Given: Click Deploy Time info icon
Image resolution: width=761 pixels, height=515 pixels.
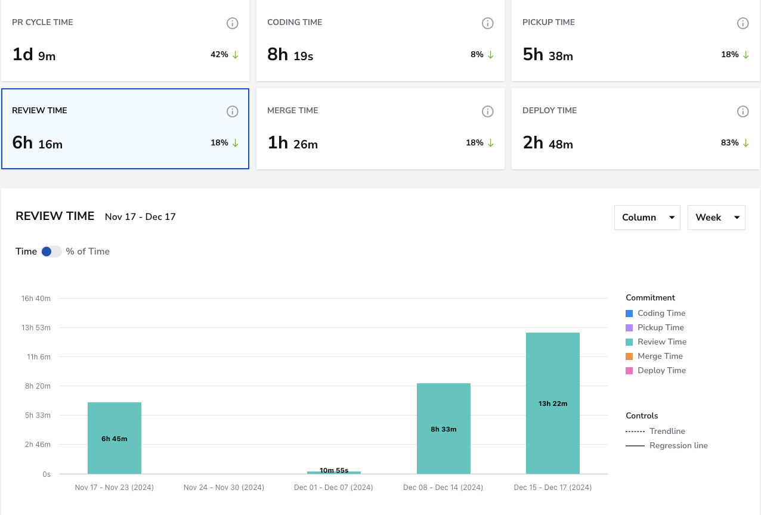Looking at the screenshot, I should pos(743,111).
